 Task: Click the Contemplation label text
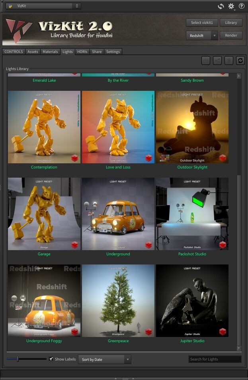pyautogui.click(x=44, y=167)
